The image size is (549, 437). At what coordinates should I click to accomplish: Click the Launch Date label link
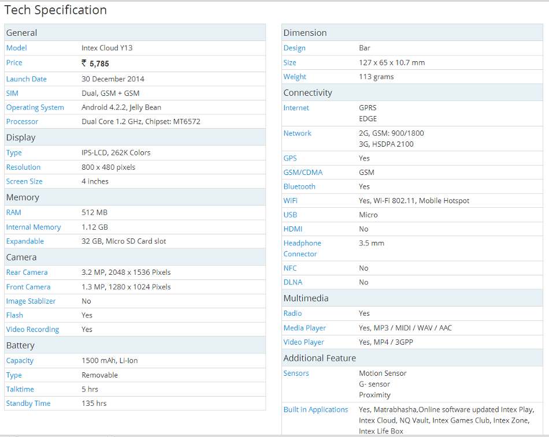26,79
